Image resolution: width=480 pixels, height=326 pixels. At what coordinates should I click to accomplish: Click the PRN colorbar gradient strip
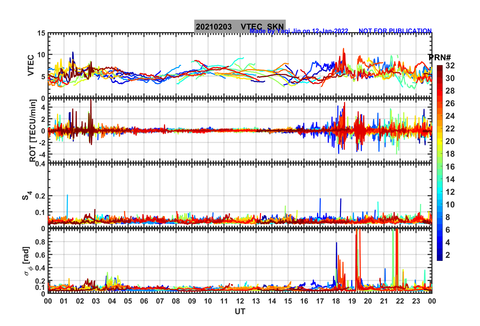pyautogui.click(x=440, y=163)
